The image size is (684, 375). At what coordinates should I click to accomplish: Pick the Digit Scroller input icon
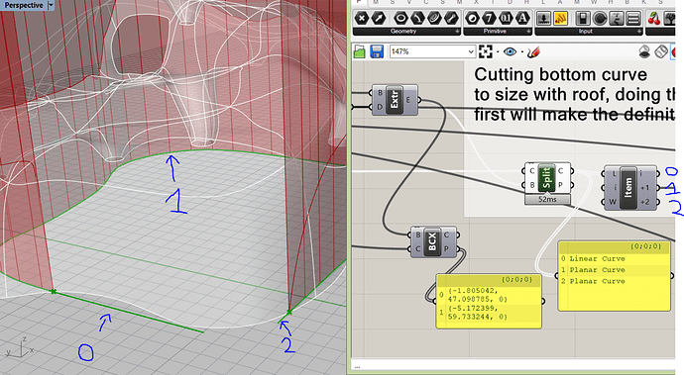617,18
